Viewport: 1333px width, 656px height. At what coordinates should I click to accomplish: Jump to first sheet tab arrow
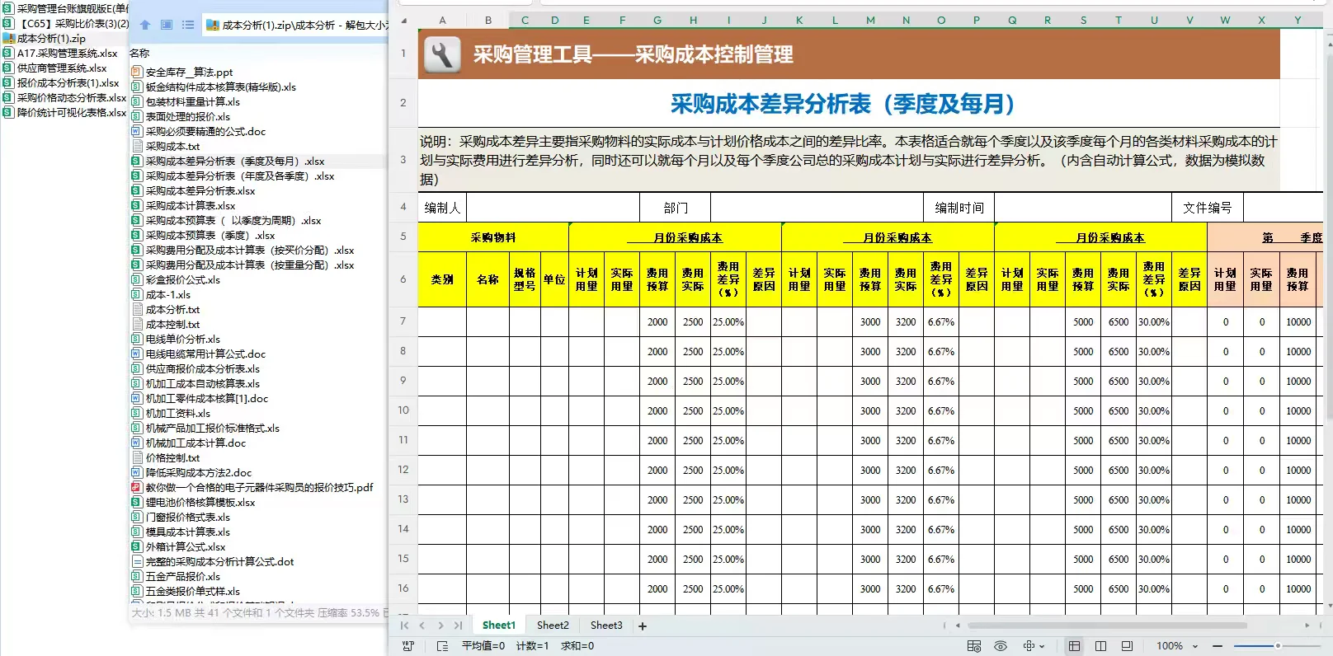[405, 626]
